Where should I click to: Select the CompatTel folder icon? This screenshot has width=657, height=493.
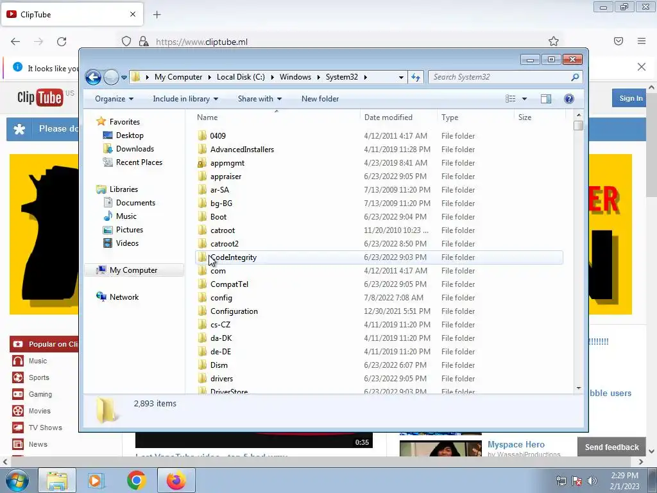coord(202,284)
